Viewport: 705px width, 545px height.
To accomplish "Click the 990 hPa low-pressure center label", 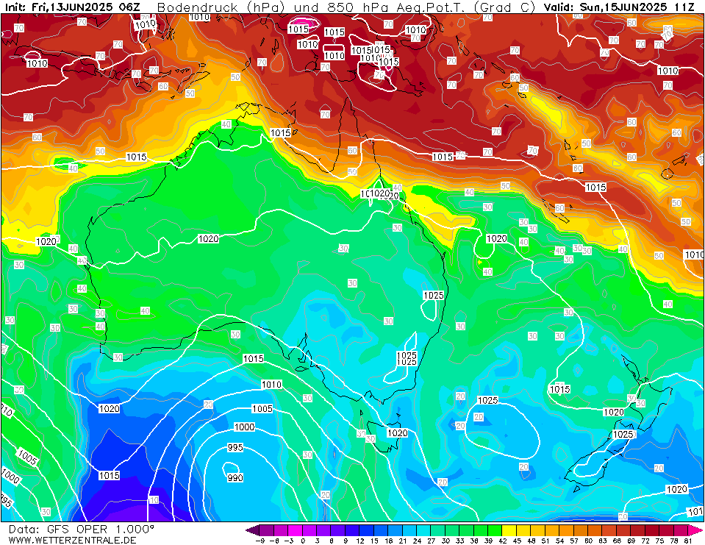I will 235,477.
